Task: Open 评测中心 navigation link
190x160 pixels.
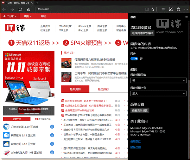Action: [x=121, y=26]
